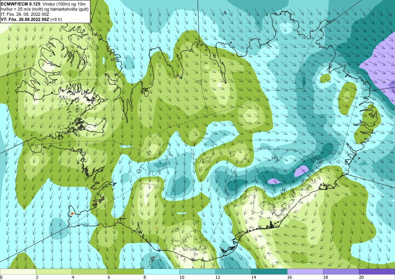Image resolution: width=395 pixels, height=280 pixels.
Task: Click the 2–4 m/s light green legend swatch
Action: [x=54, y=272]
